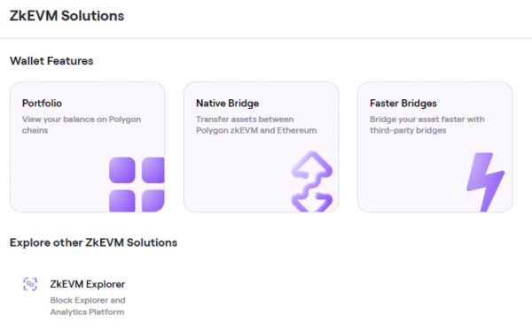Open the Faster Bridges card

[x=435, y=147]
